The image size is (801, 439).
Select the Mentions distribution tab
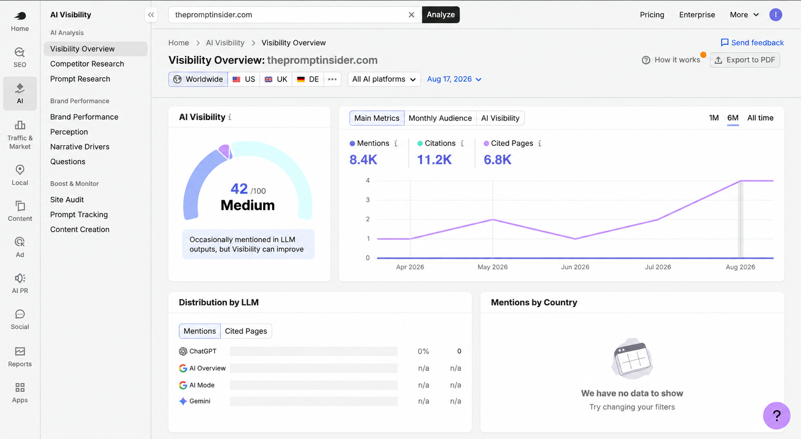199,331
